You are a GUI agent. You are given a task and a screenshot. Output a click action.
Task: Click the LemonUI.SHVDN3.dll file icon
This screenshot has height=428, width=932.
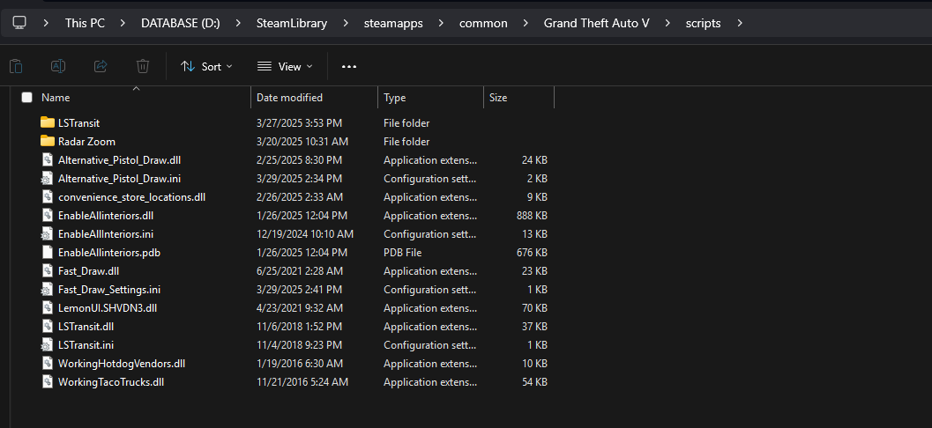click(48, 307)
